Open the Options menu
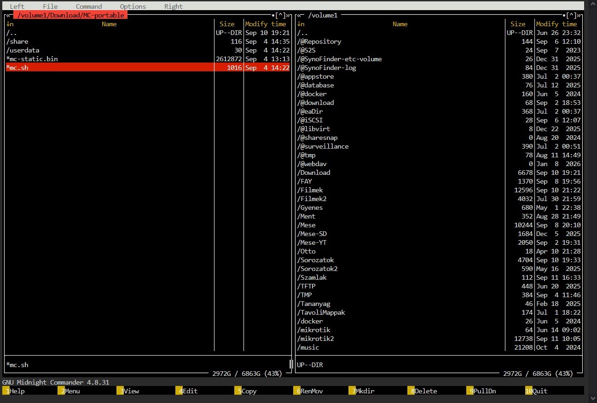The image size is (597, 403). [133, 6]
